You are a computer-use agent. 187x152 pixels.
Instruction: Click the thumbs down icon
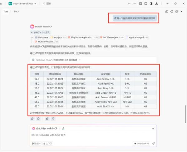53,119
